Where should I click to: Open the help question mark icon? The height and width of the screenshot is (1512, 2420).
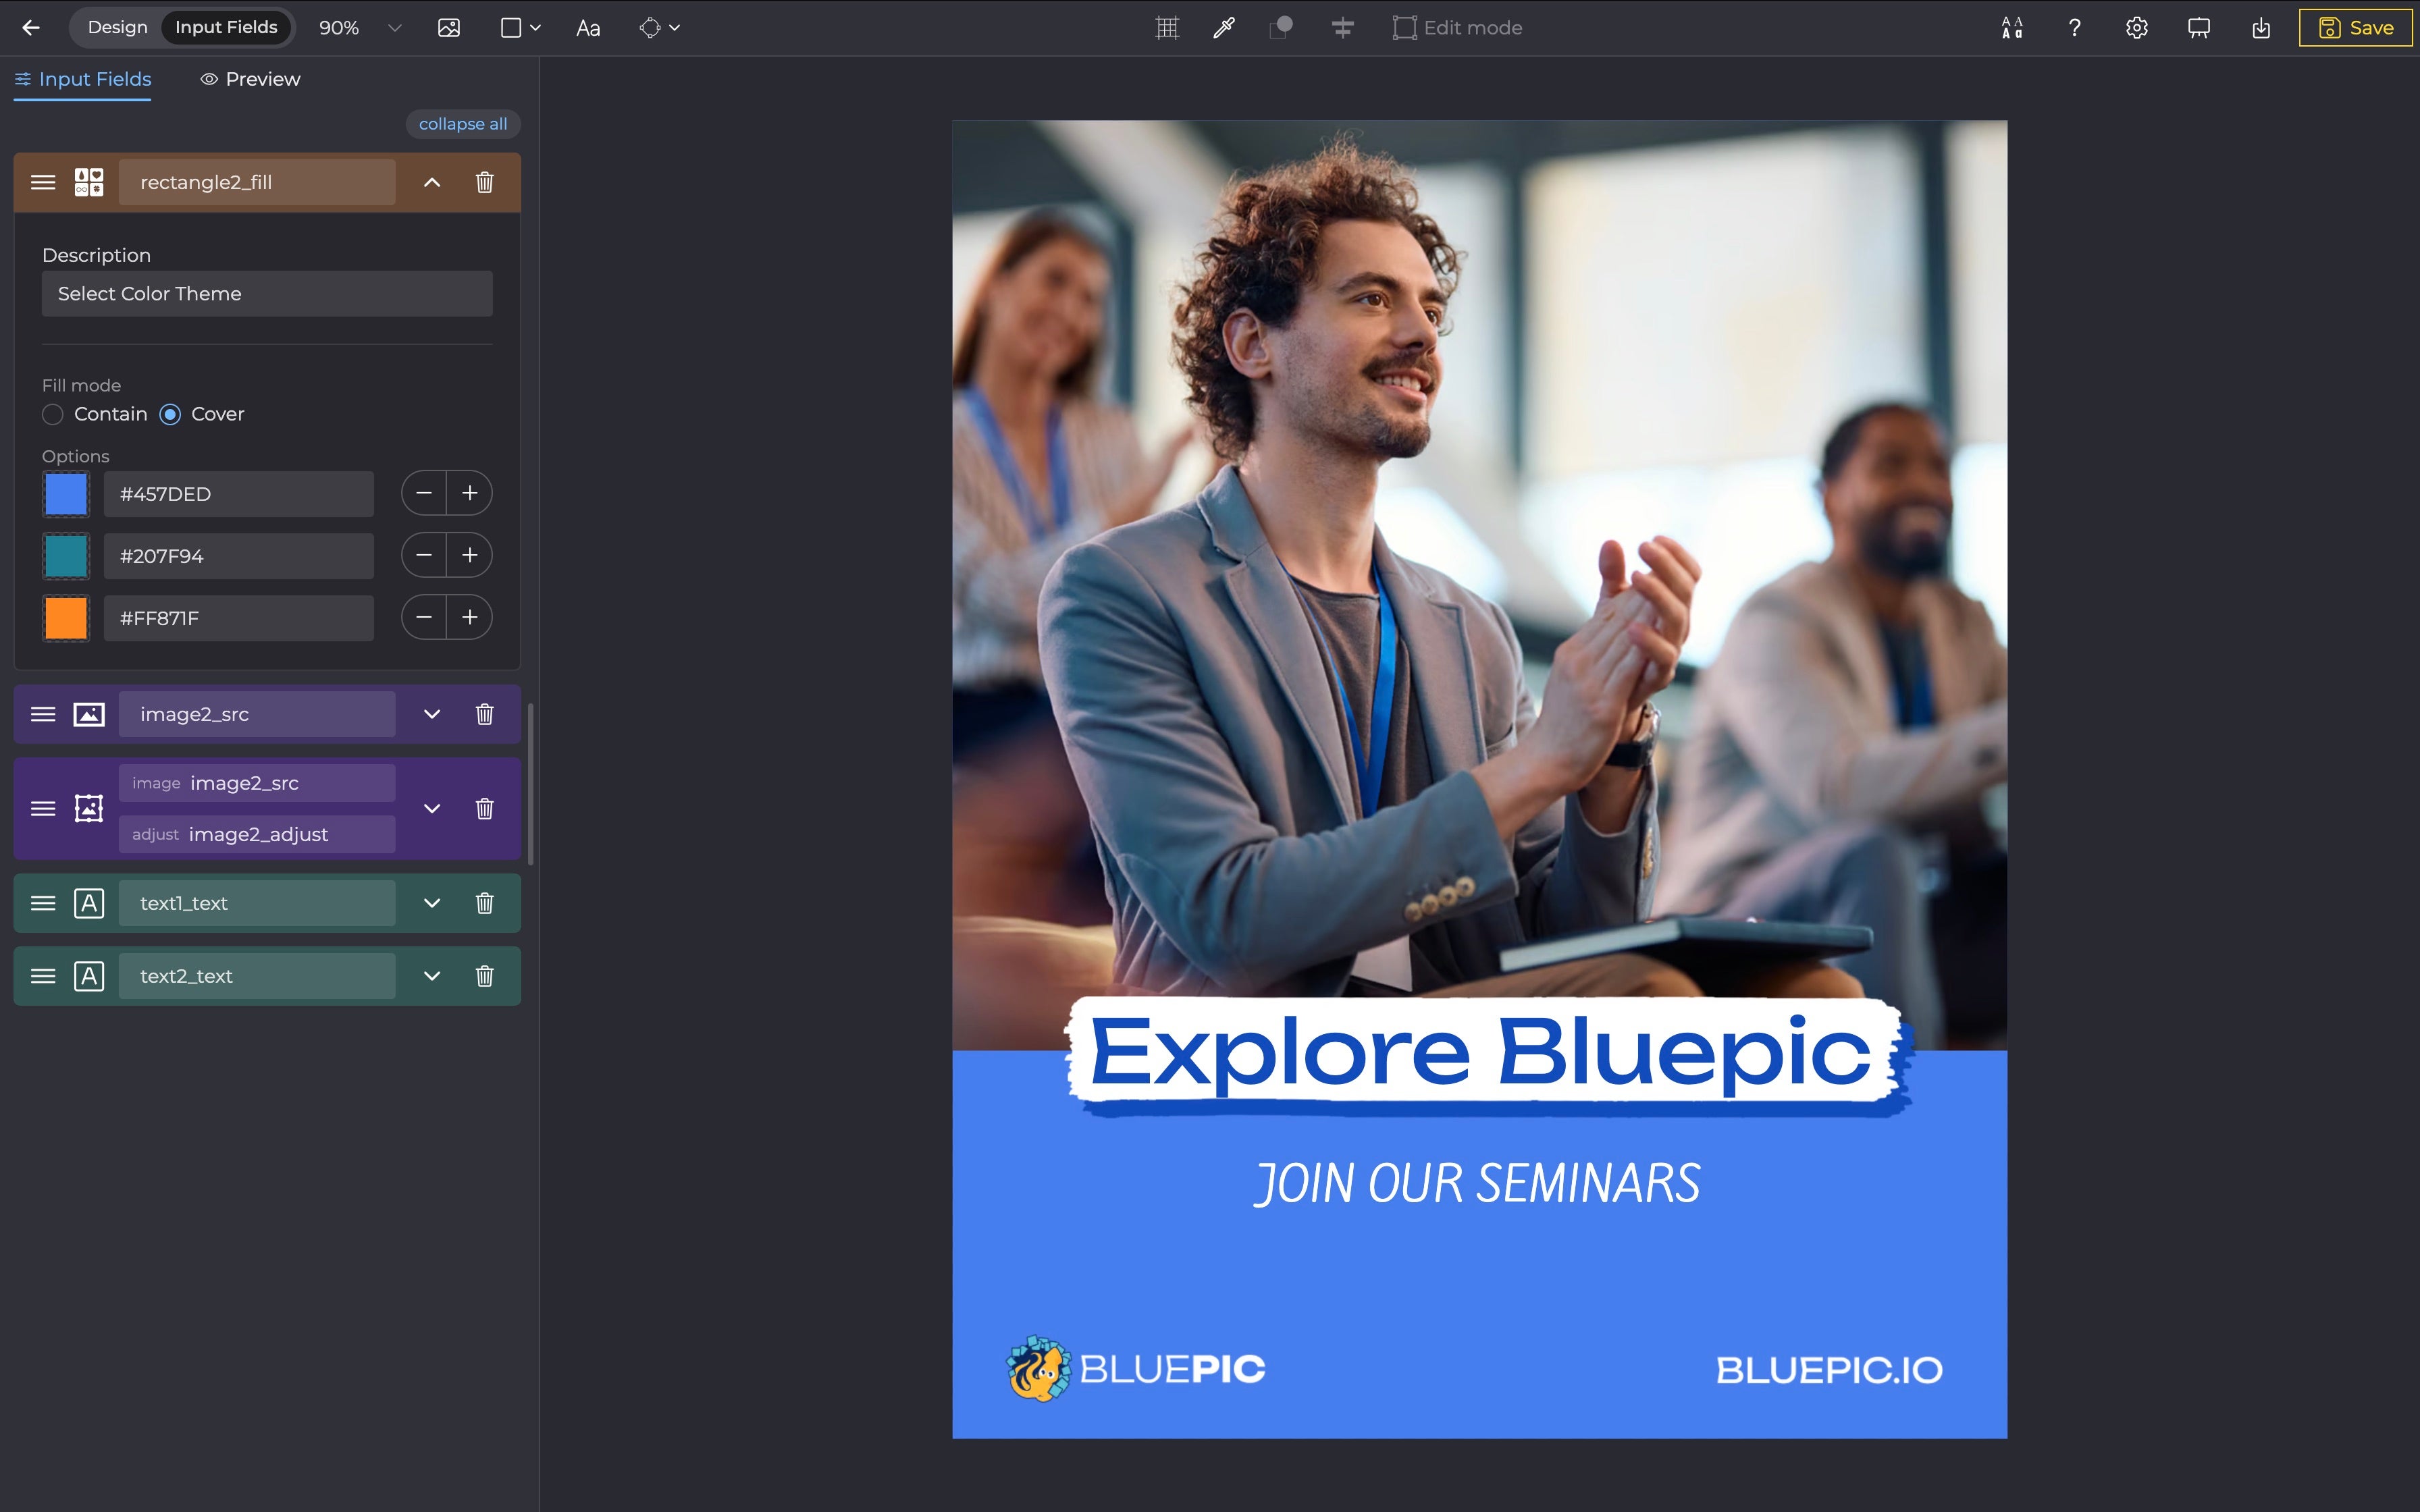click(2074, 28)
